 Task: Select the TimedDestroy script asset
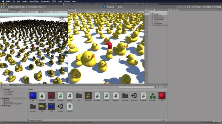[70, 106]
